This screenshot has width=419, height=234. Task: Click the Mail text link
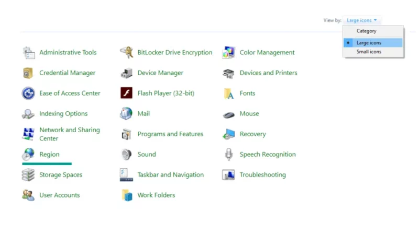click(x=144, y=113)
